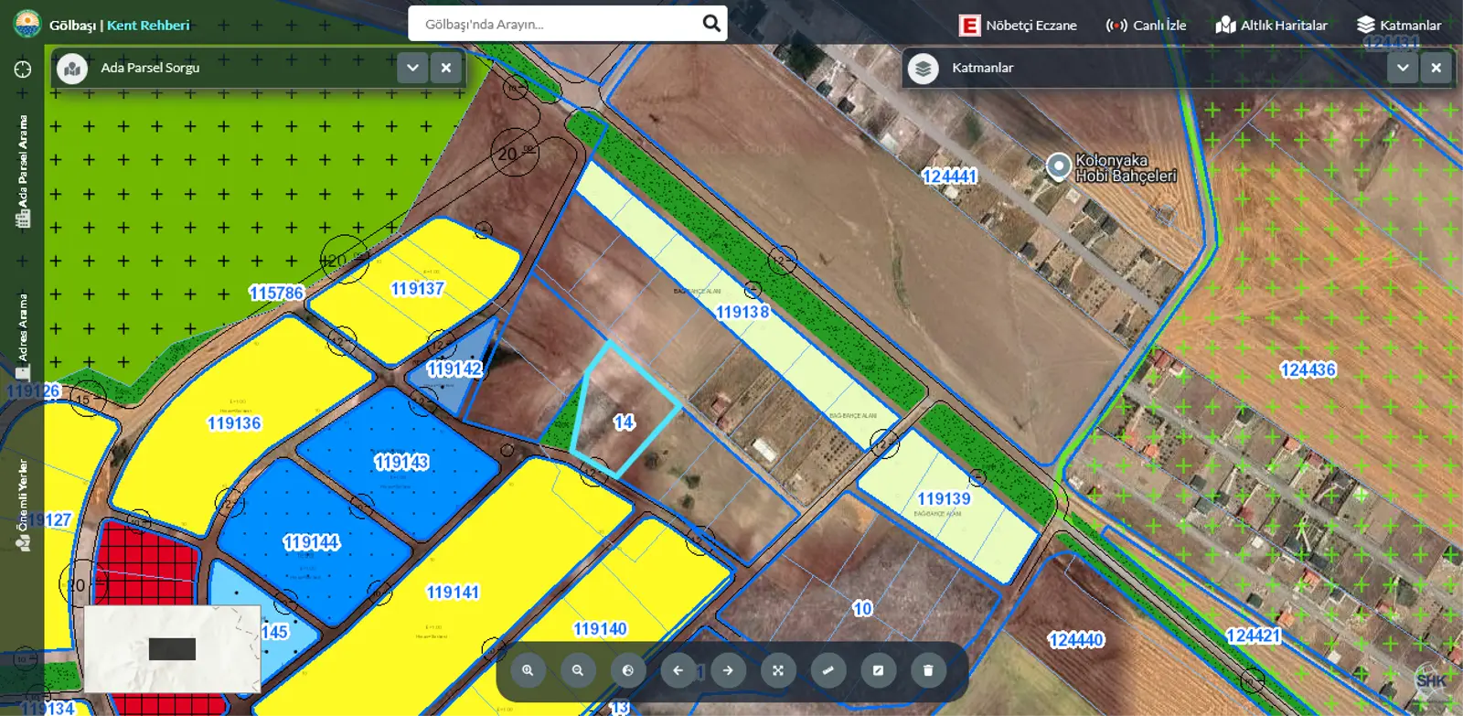Close the Katmanlar layers panel

click(x=1436, y=68)
